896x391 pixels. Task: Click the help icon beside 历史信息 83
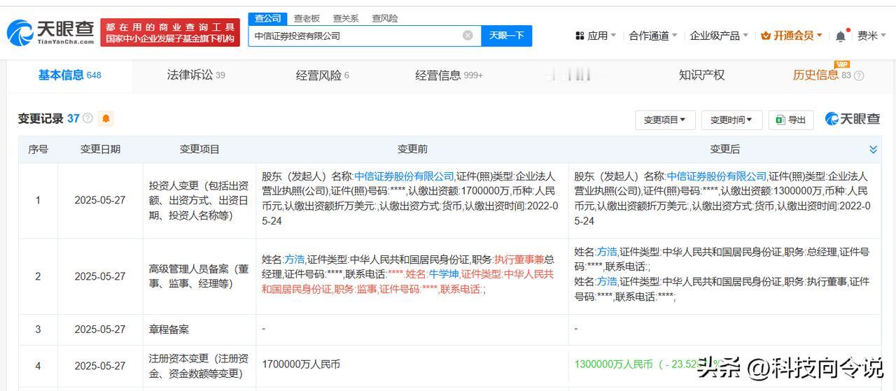click(x=859, y=76)
